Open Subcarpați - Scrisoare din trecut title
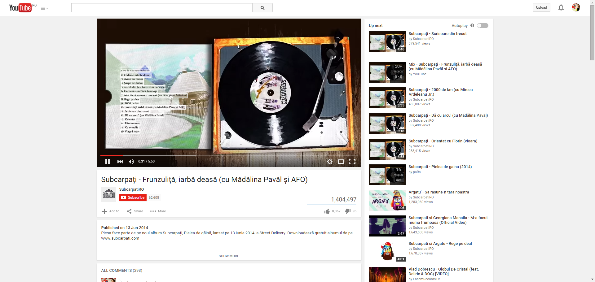Screen dimensions: 595x282 click(x=438, y=34)
